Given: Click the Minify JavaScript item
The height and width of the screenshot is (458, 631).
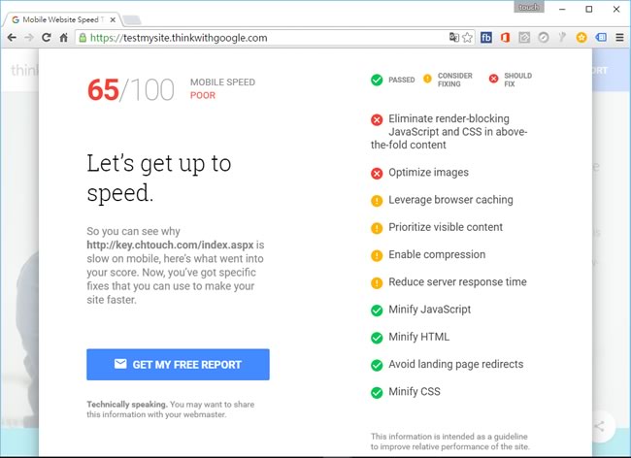Looking at the screenshot, I should click(x=420, y=310).
